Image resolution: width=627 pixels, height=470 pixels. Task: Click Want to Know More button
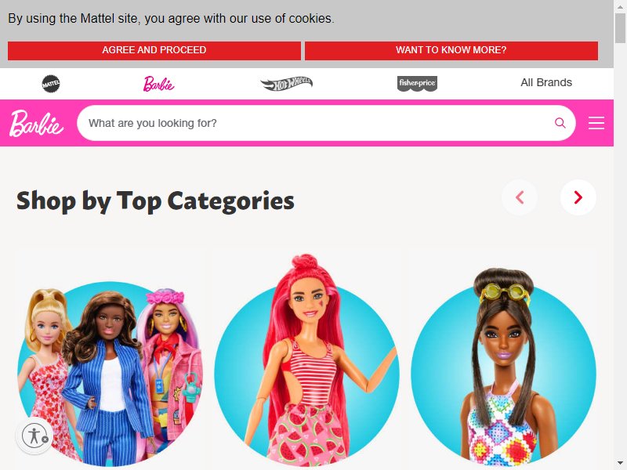point(451,50)
